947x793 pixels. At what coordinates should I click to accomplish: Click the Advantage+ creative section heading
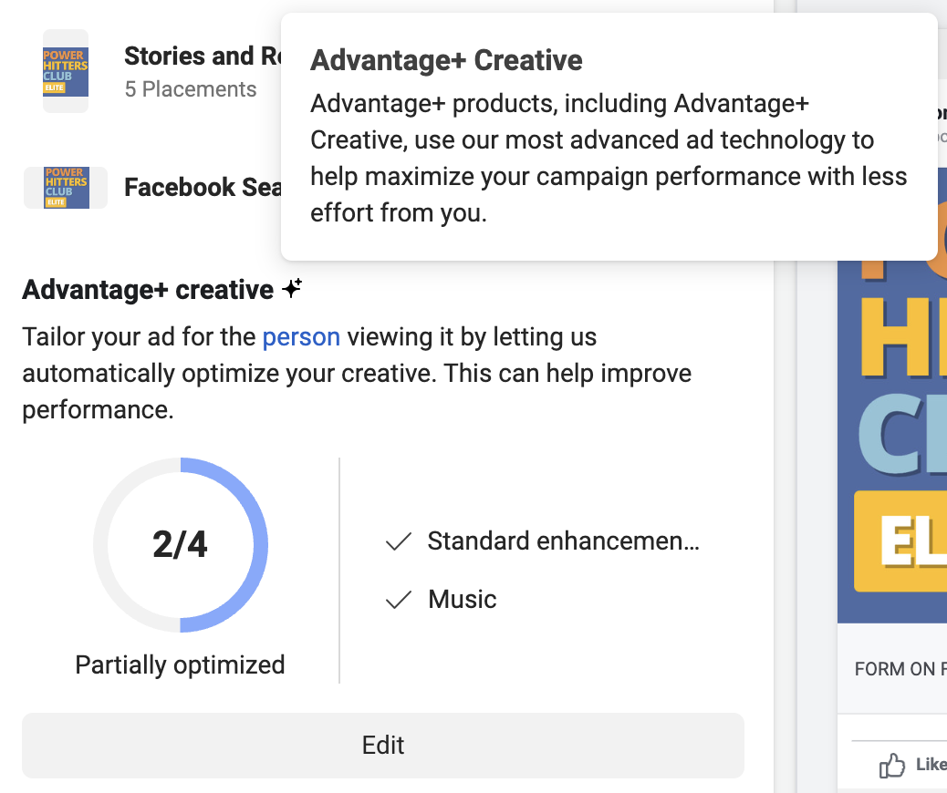coord(148,290)
